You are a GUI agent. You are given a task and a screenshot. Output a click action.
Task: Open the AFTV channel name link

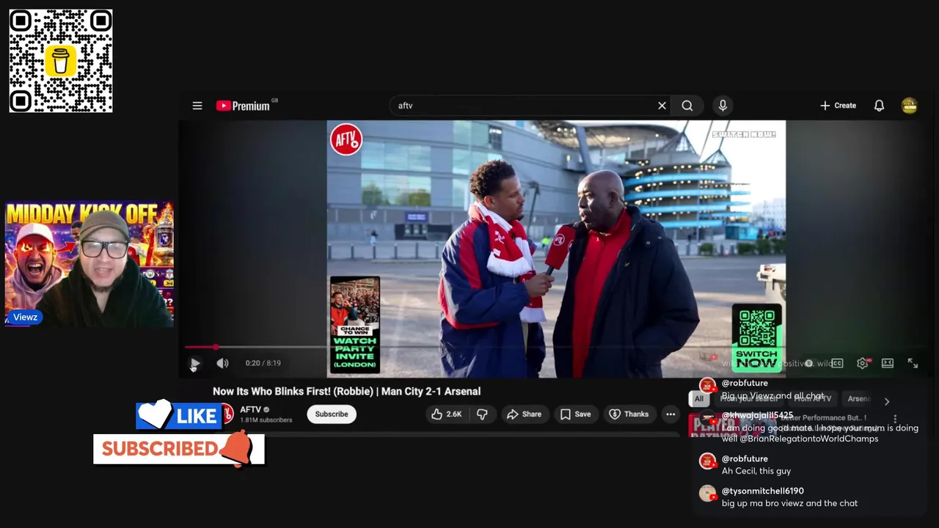250,409
